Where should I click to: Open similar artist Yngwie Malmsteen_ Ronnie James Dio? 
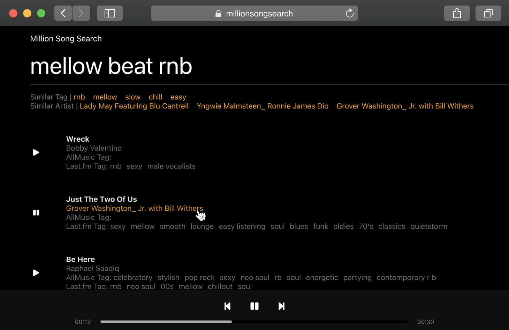tap(263, 106)
